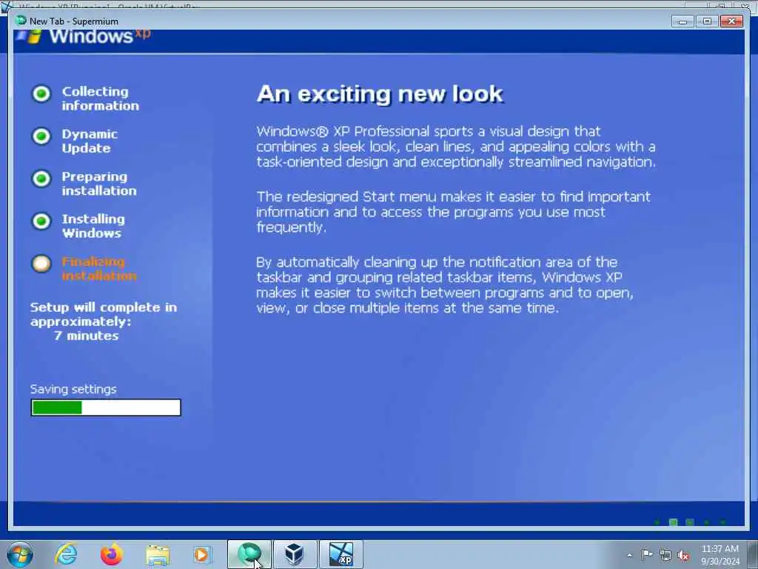The width and height of the screenshot is (758, 569).
Task: Open Firefox from the taskbar
Action: [112, 554]
